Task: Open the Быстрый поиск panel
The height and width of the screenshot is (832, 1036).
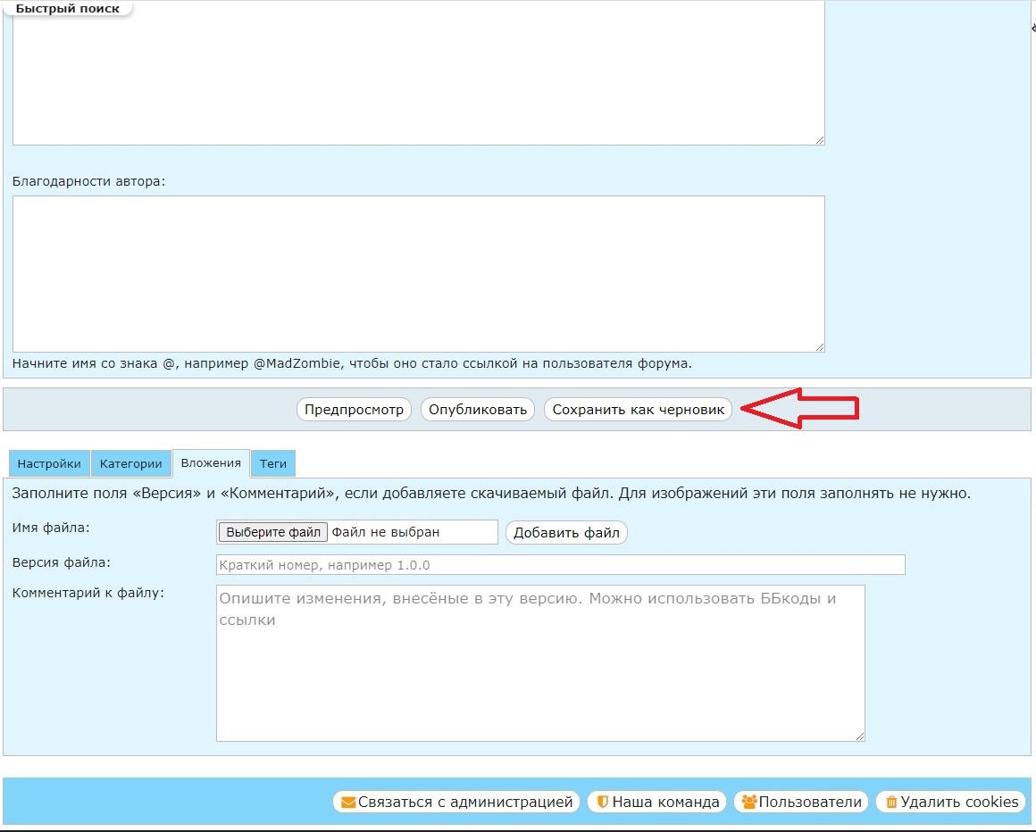Action: (68, 8)
